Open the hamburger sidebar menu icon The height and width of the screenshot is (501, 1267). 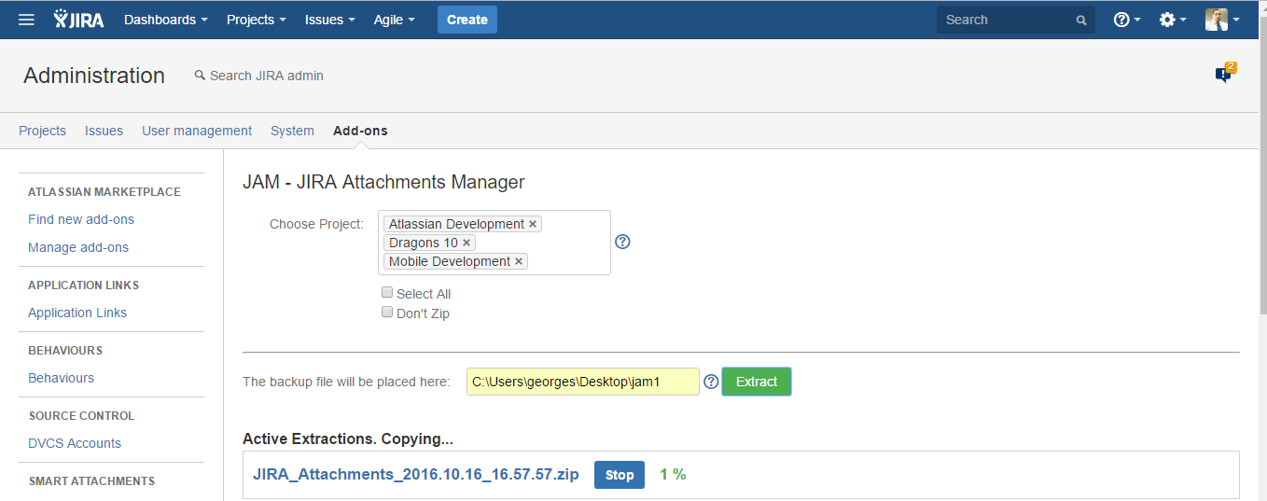(26, 20)
